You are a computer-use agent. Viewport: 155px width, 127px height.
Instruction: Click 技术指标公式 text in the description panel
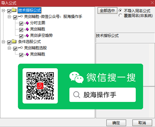click(x=107, y=36)
